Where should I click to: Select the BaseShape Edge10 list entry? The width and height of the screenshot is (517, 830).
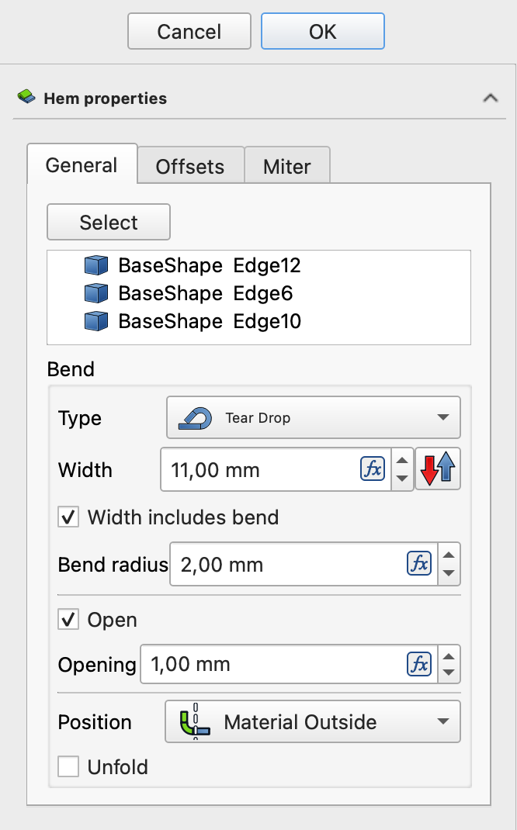click(x=209, y=321)
